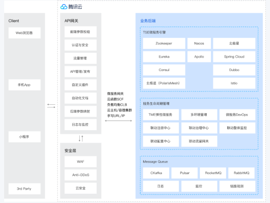Select the 前端参数校验 box
Viewport: 270px width, 203px height.
point(81,32)
